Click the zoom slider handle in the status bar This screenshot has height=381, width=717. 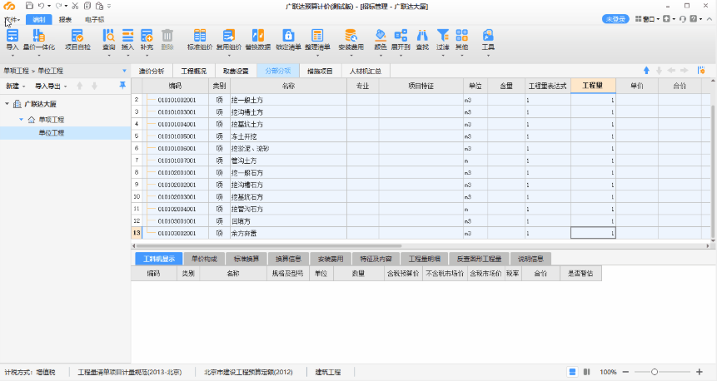(x=655, y=372)
